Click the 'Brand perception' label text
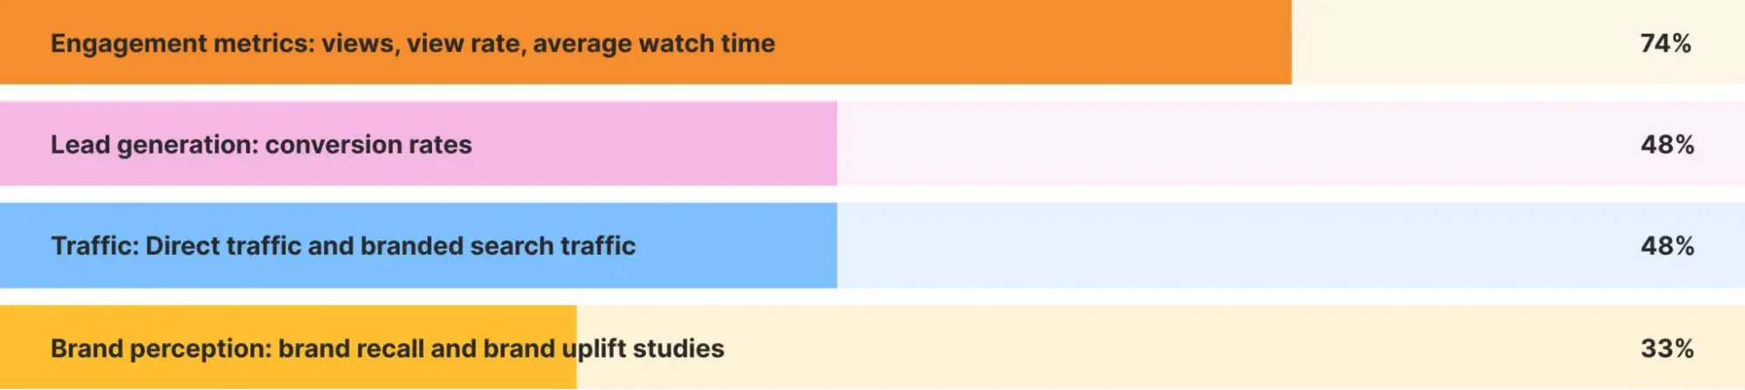 pos(161,349)
